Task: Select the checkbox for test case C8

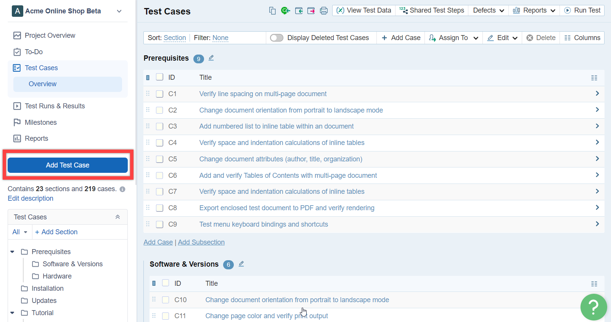Action: pos(160,208)
